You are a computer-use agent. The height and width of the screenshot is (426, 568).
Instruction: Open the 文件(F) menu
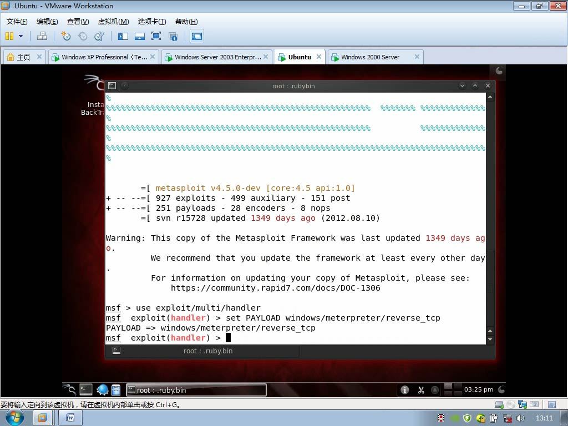point(17,22)
